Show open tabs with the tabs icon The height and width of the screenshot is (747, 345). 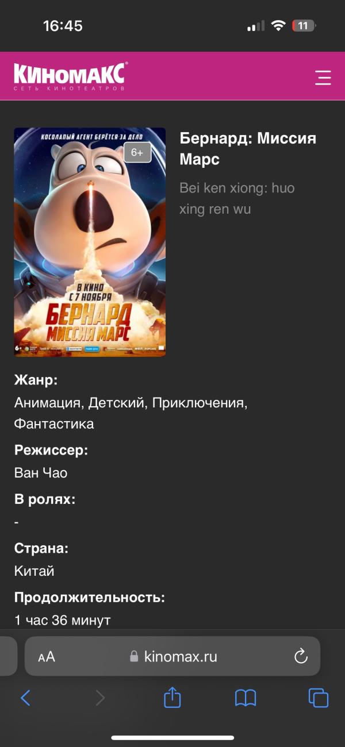tap(319, 698)
